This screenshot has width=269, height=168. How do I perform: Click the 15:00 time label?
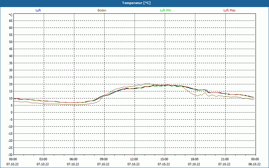[x=164, y=159]
